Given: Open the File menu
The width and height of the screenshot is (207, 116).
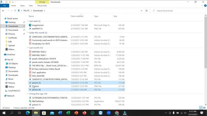Looking at the screenshot, I should coord(5,6).
